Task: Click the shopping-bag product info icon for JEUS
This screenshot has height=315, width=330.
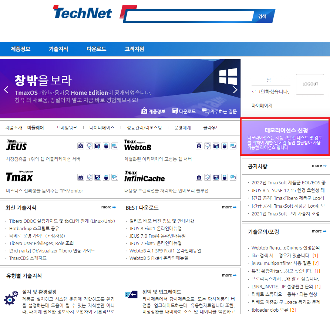Action: 81,146
